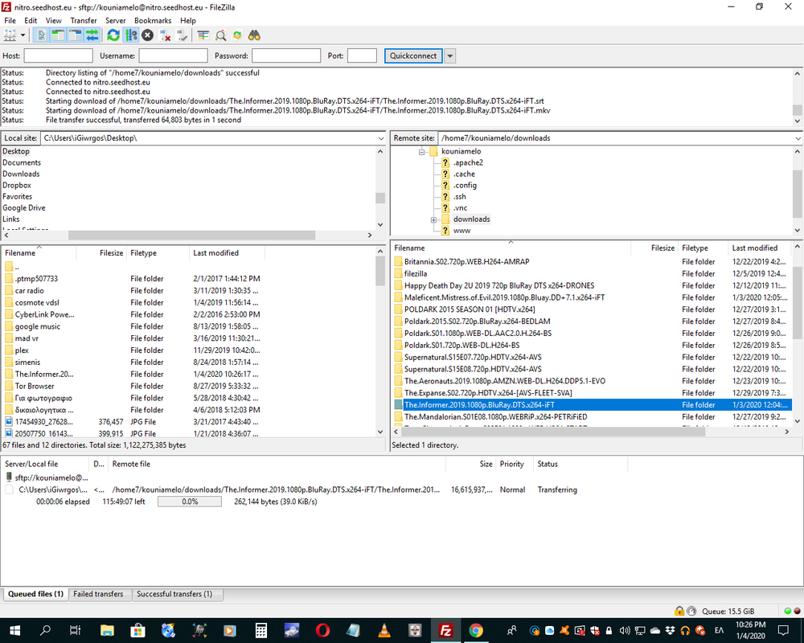Cancel current operation icon
This screenshot has width=804, height=643.
pyautogui.click(x=148, y=35)
